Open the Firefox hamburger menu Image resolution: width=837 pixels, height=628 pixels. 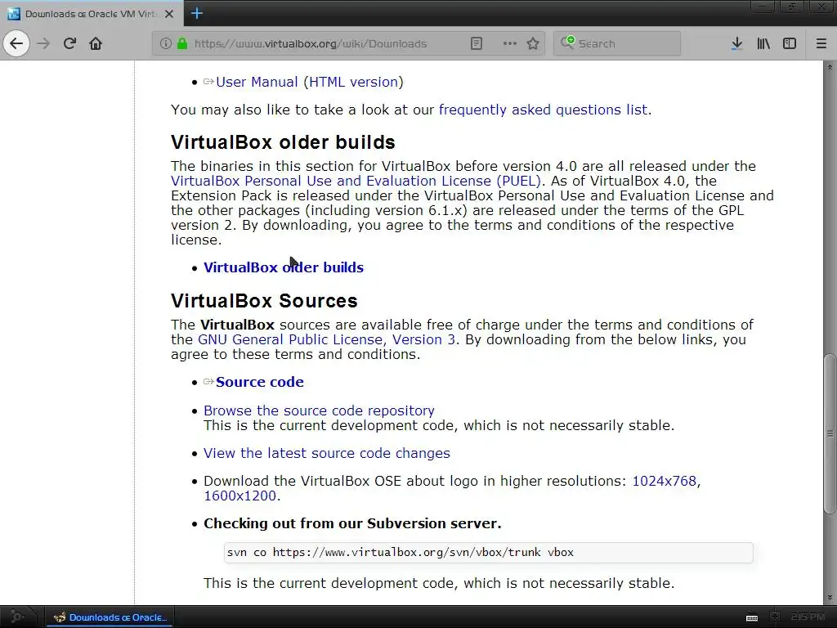[821, 43]
